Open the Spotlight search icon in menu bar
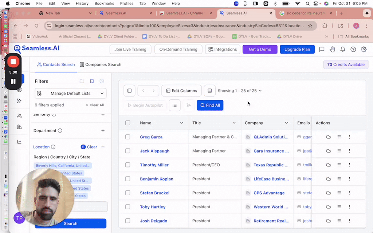Screen dimensions: 373x233 pyautogui.click(x=307, y=3)
